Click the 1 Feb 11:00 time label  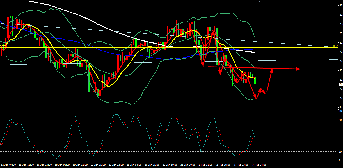205,164
